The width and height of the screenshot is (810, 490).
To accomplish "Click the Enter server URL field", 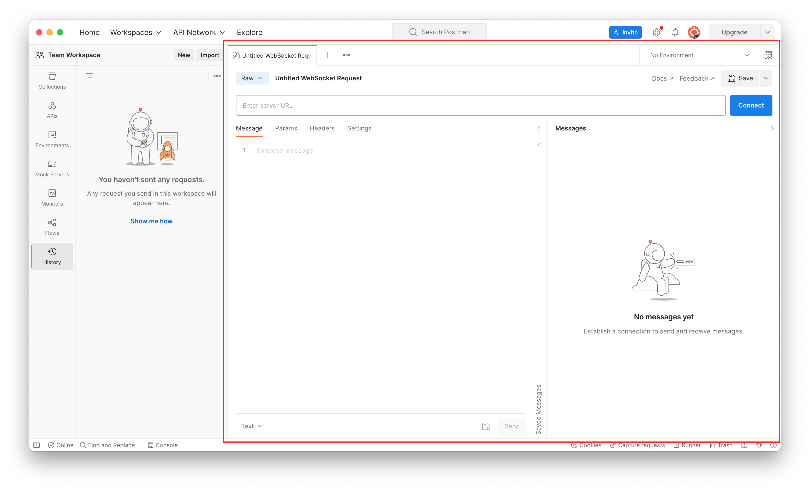I will pos(480,105).
